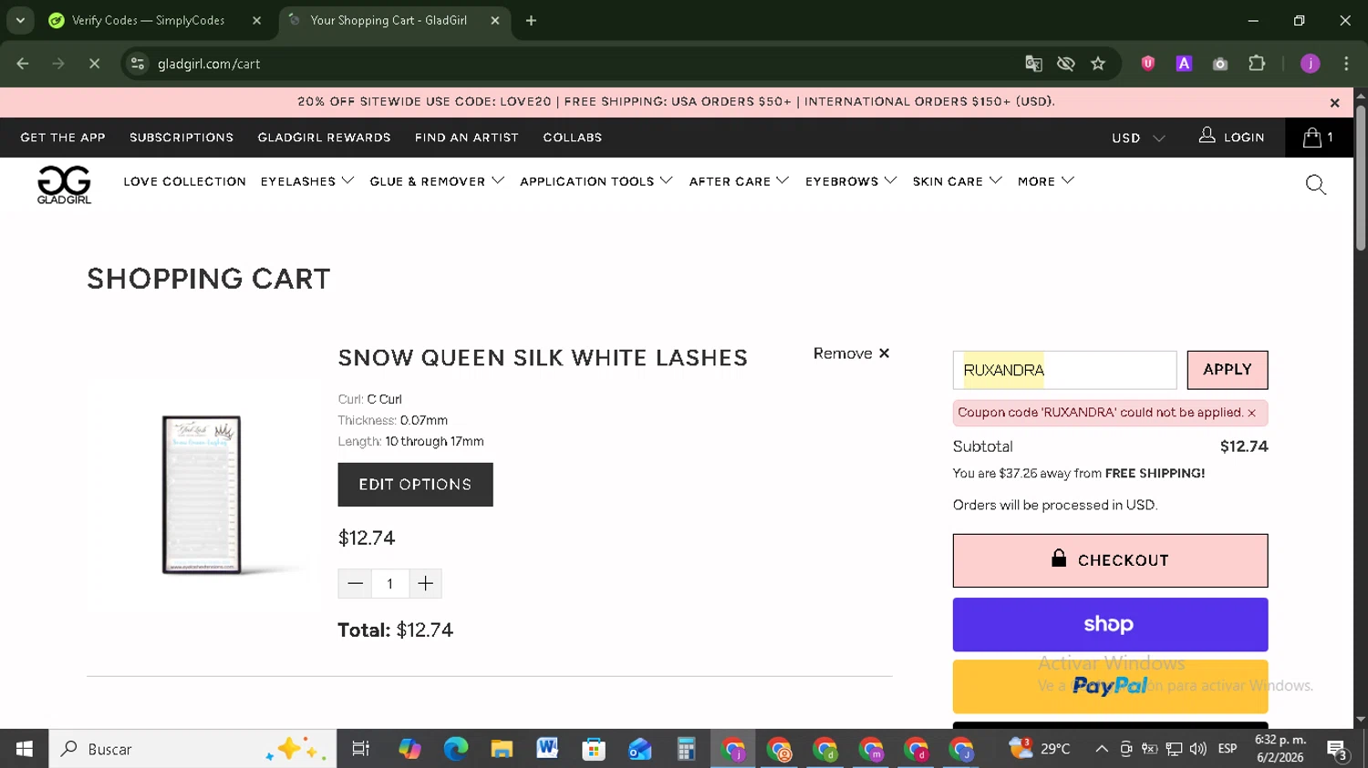Open the red shield extension icon
Viewport: 1368px width, 768px height.
point(1148,64)
